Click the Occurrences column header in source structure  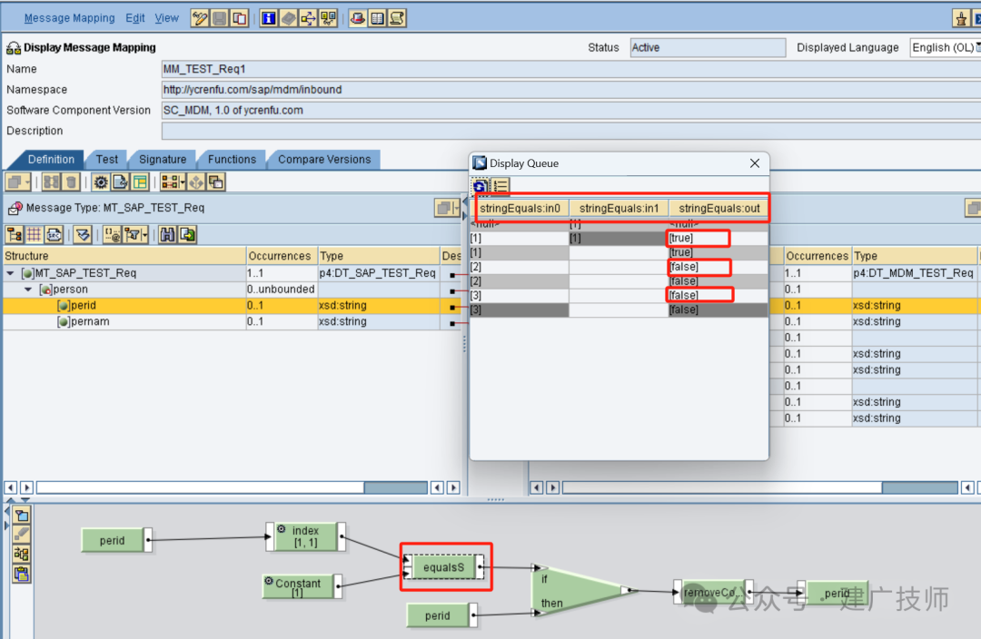click(282, 256)
